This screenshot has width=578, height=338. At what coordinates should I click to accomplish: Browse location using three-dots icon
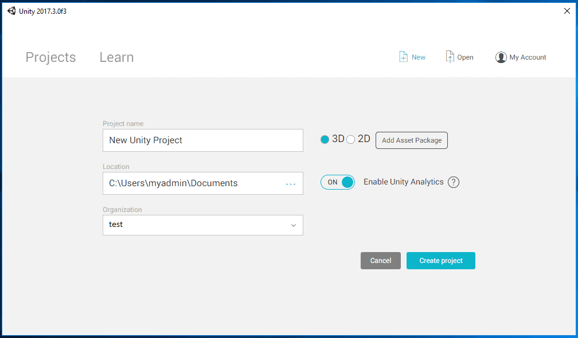291,184
